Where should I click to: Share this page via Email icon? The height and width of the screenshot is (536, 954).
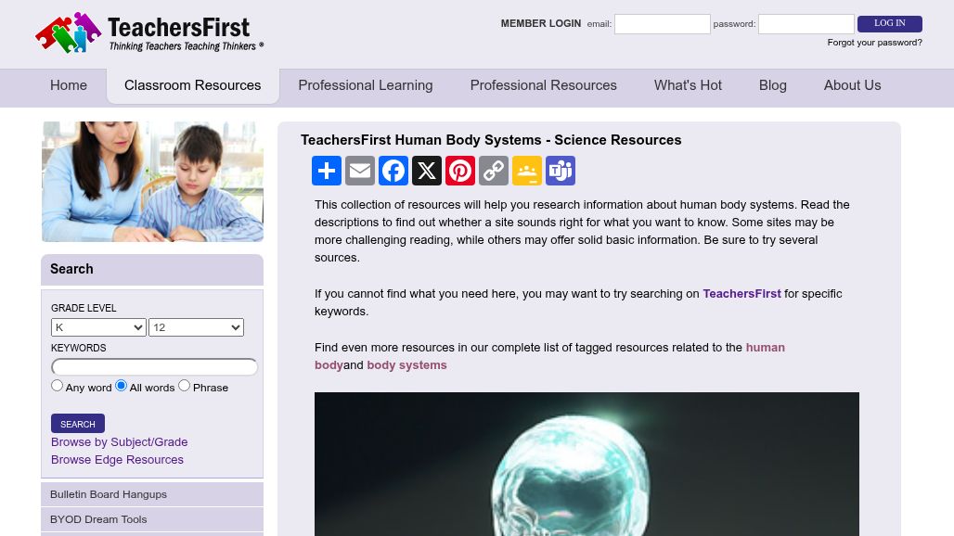pos(360,171)
